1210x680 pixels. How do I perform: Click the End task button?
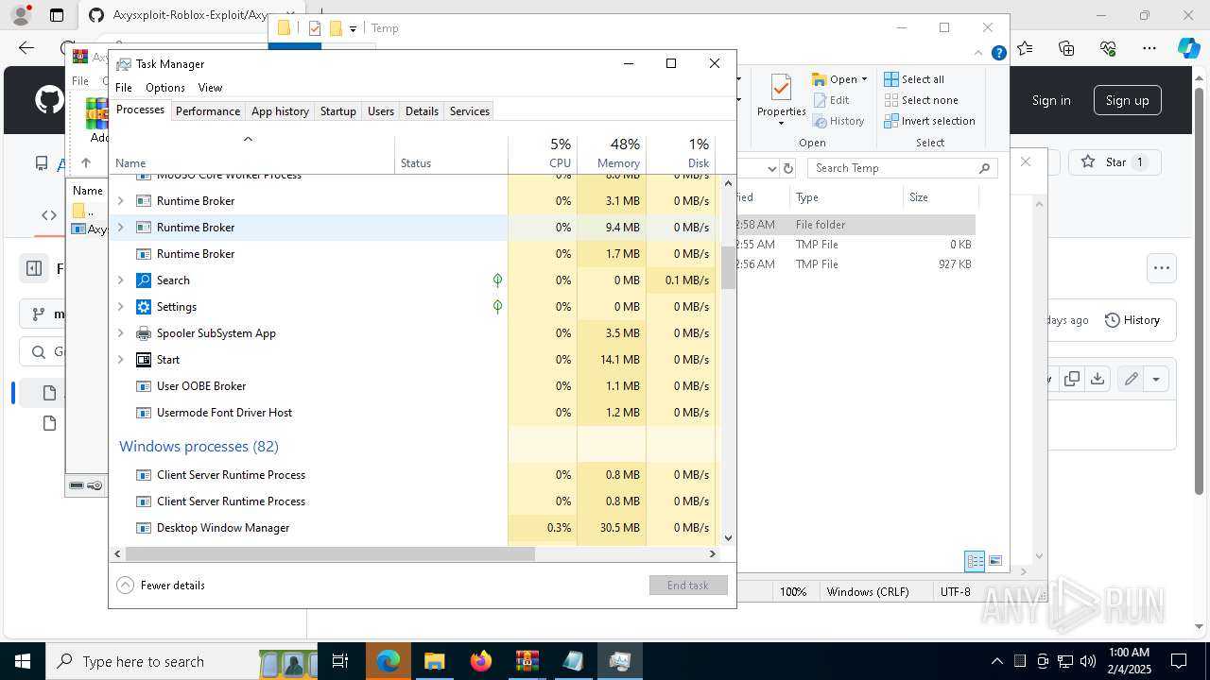tap(688, 585)
